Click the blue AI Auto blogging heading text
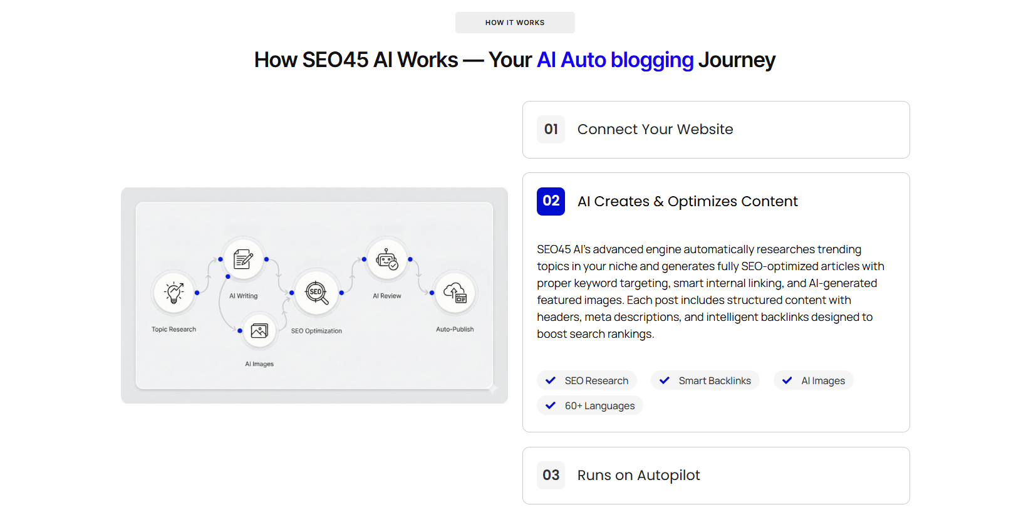 [615, 60]
